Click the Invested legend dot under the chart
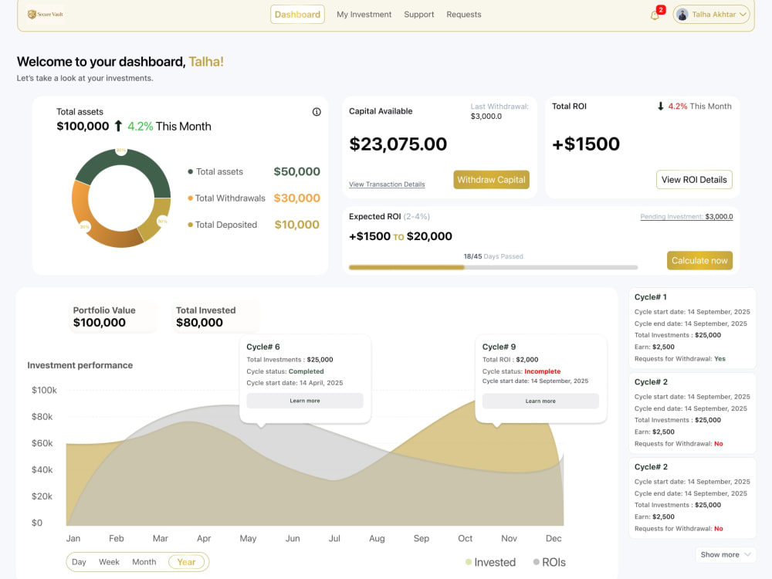The height and width of the screenshot is (579, 772). coord(469,562)
